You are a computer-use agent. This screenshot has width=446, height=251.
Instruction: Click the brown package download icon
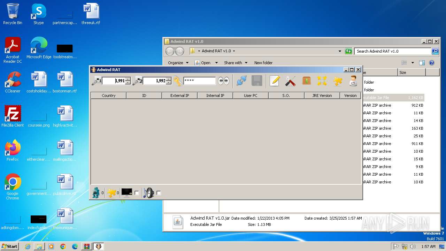pos(306,81)
